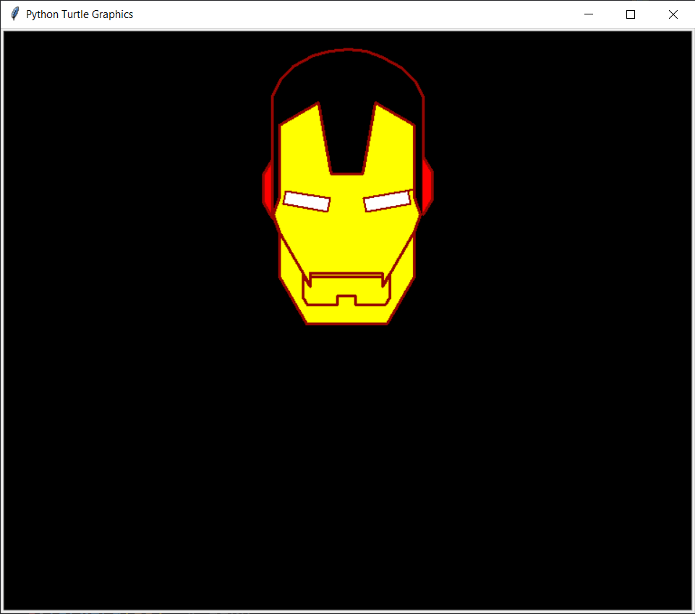This screenshot has width=695, height=614.
Task: Click the Iron Man mask's left white eye
Action: (x=307, y=200)
